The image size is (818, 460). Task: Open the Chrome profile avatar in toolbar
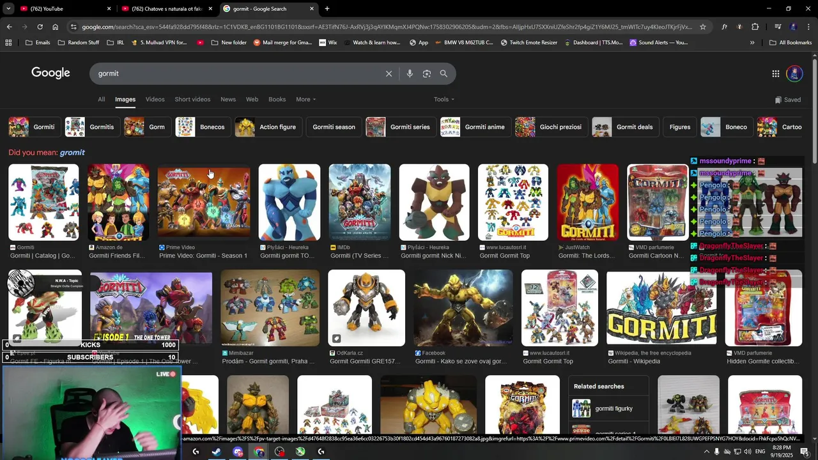point(793,27)
